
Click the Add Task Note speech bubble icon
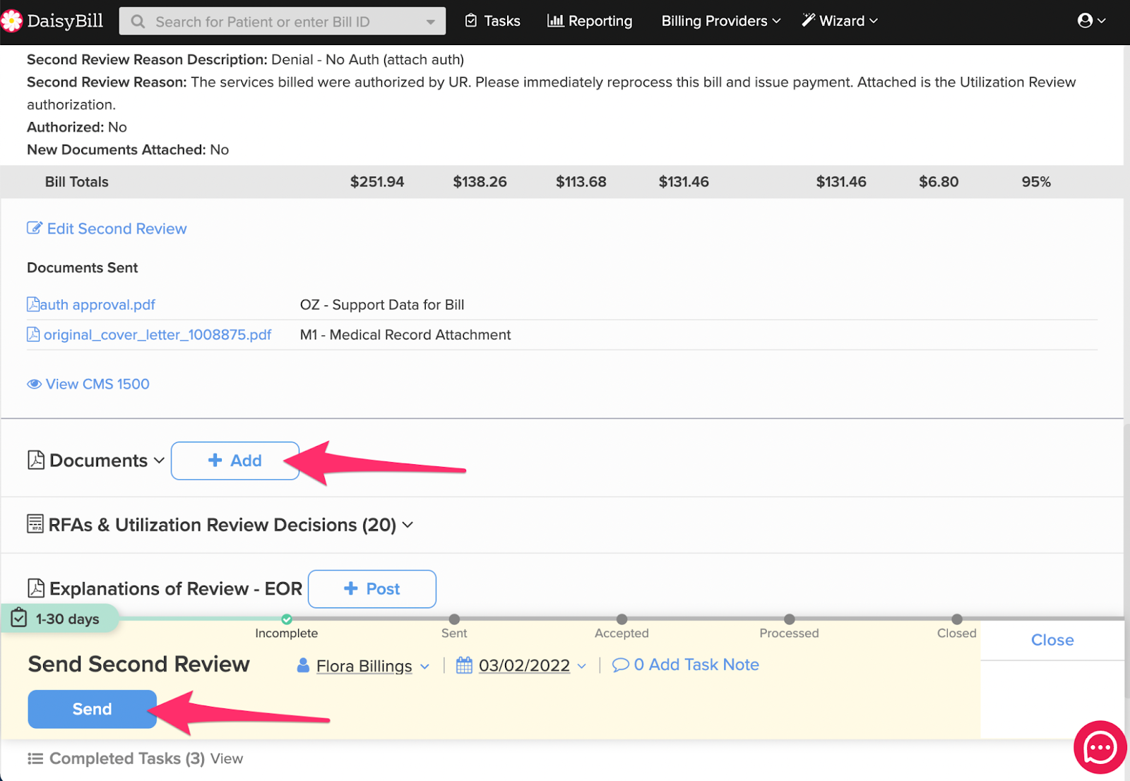pos(620,665)
